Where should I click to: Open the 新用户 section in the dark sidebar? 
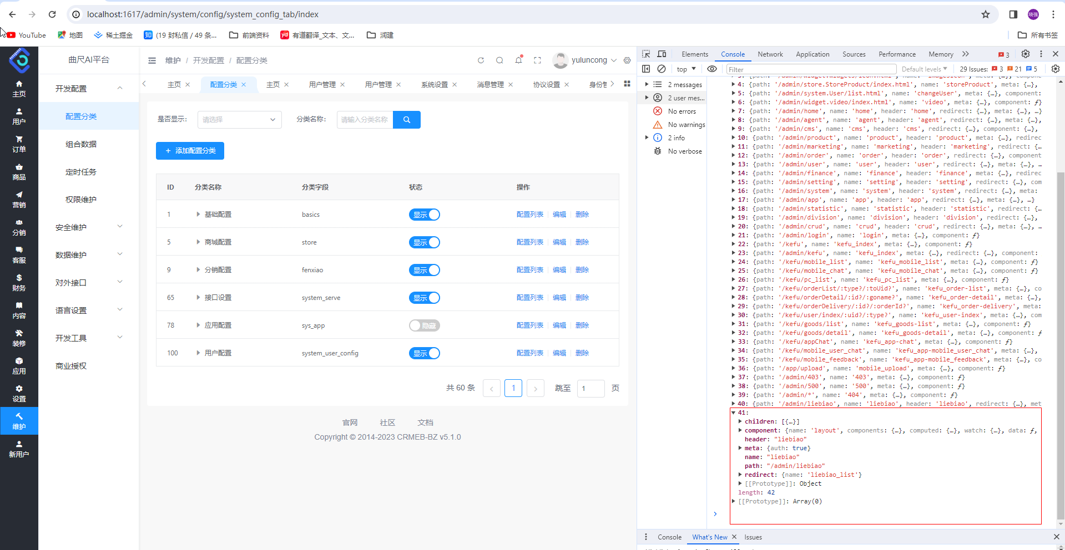19,449
